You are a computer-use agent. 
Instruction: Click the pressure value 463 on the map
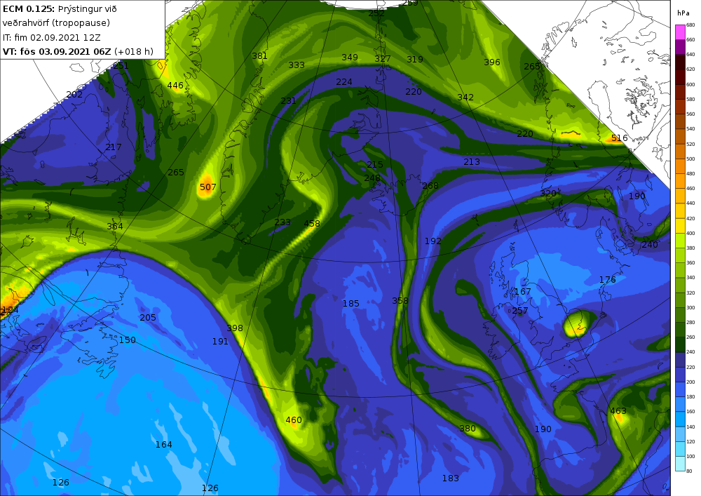pos(618,410)
